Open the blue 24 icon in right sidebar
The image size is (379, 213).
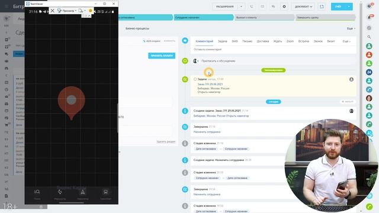tap(369, 72)
